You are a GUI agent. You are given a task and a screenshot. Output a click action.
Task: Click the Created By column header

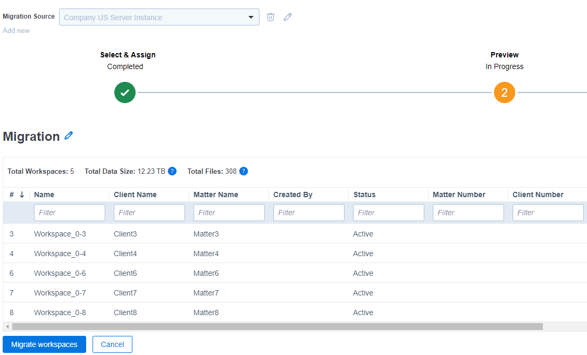pyautogui.click(x=293, y=195)
